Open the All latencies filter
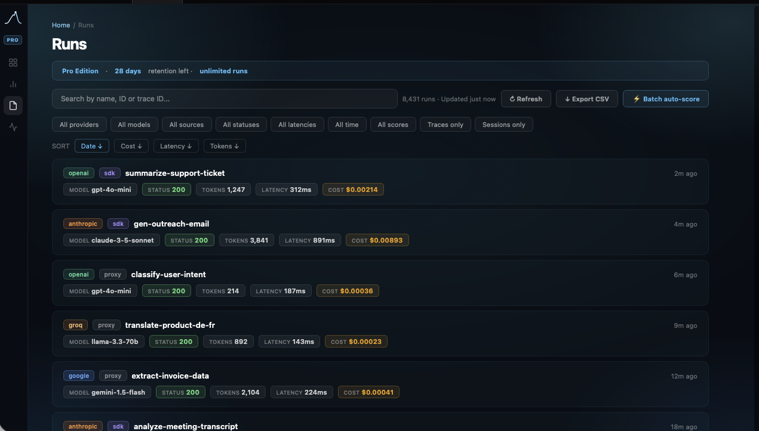The height and width of the screenshot is (431, 759). [x=297, y=125]
